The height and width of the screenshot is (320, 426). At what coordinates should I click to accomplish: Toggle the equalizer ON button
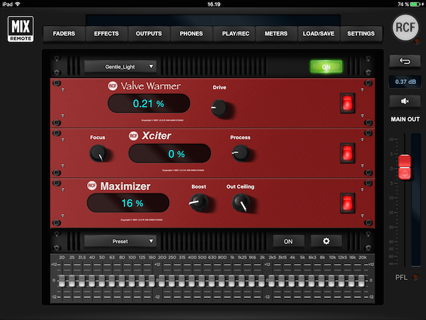(x=288, y=241)
